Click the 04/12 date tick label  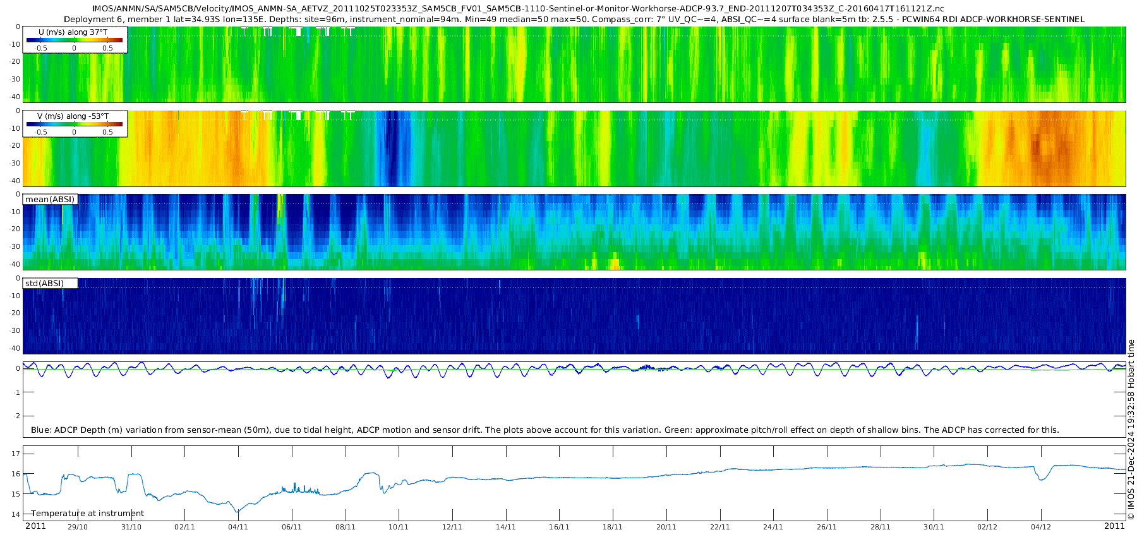[1040, 527]
